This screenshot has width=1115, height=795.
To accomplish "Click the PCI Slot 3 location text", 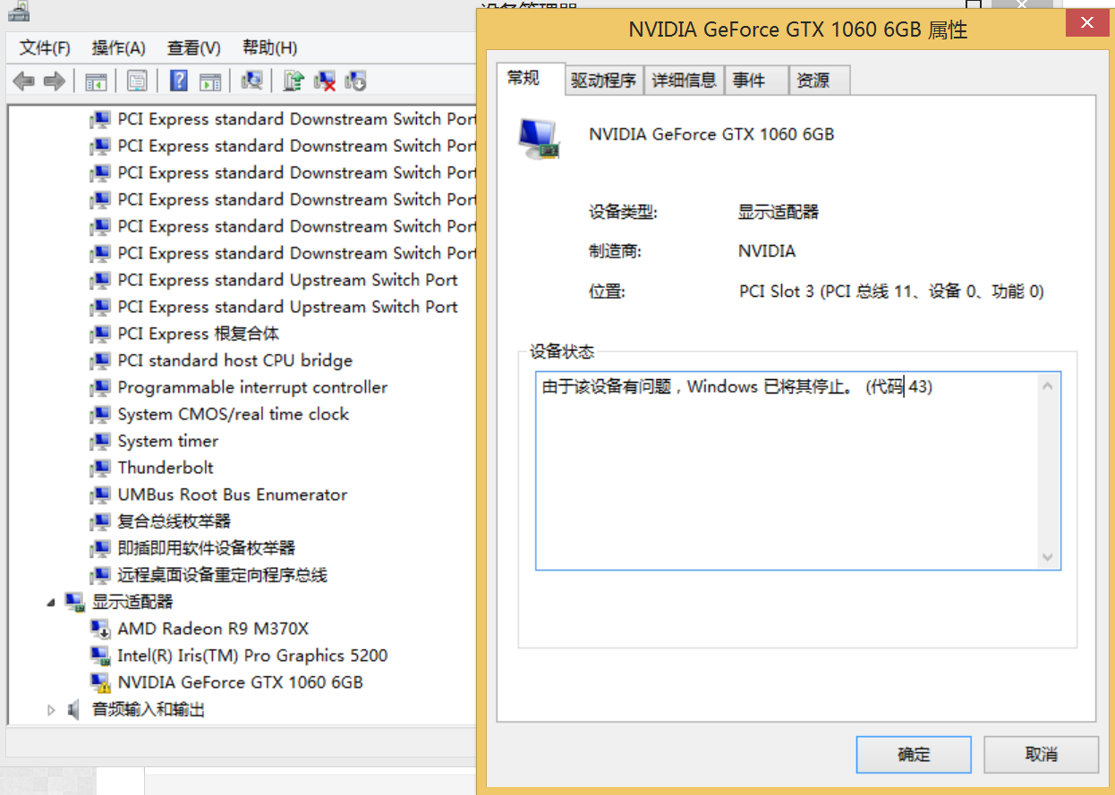I will pyautogui.click(x=891, y=291).
